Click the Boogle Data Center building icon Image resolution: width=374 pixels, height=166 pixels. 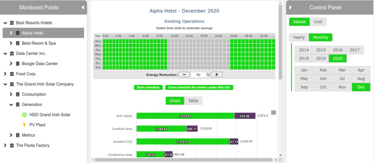(x=18, y=64)
